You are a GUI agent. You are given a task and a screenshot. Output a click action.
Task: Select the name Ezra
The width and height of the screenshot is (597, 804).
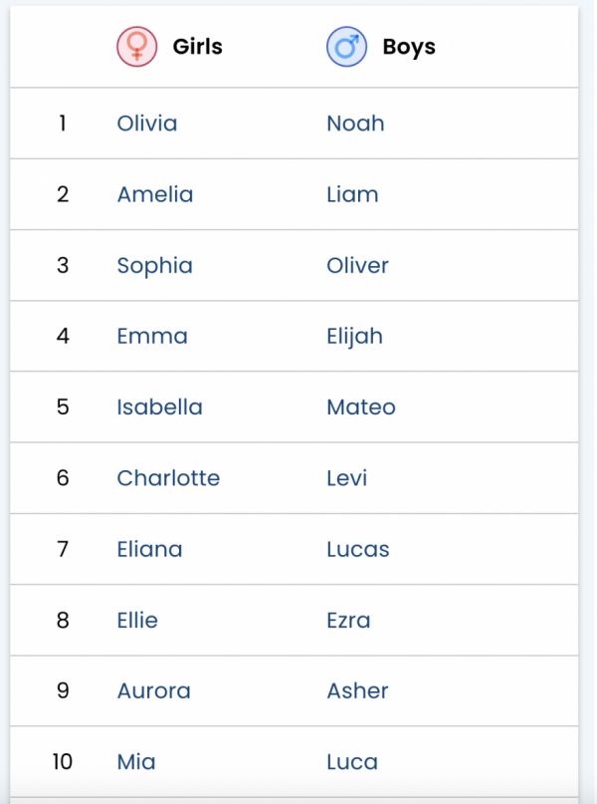[x=348, y=620]
